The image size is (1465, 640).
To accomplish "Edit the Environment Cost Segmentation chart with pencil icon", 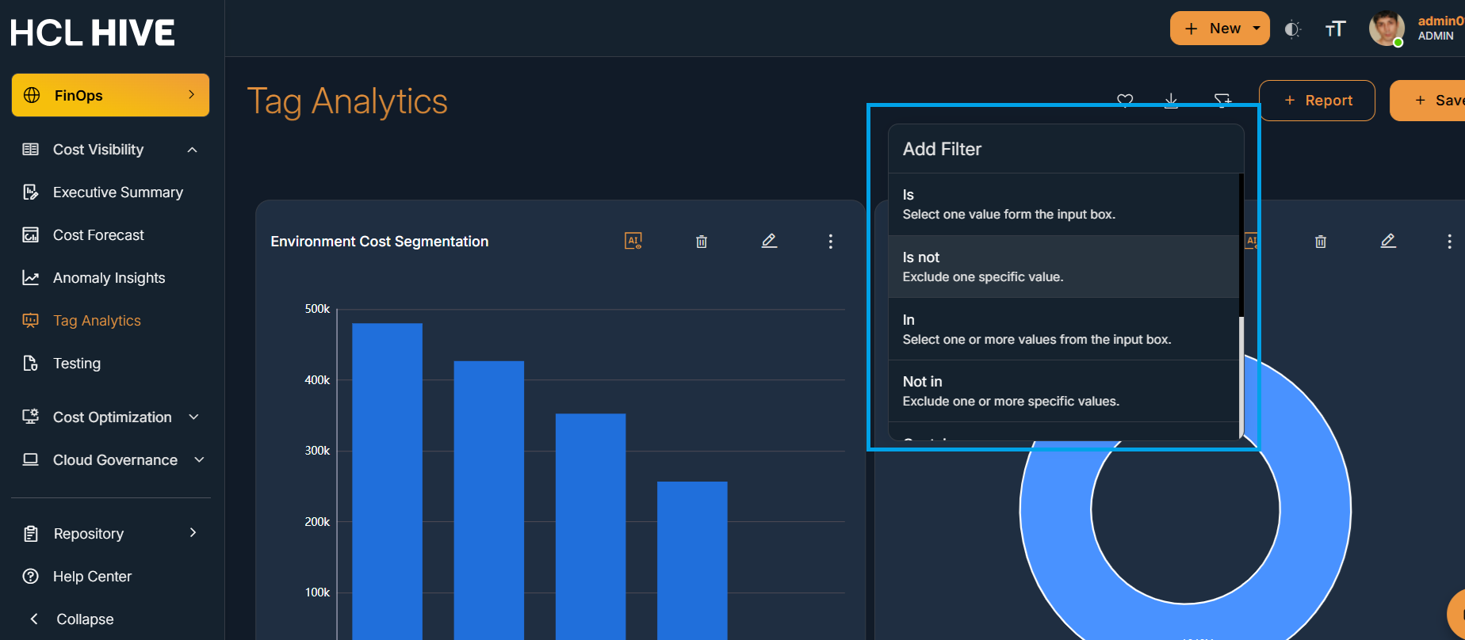I will (x=769, y=241).
